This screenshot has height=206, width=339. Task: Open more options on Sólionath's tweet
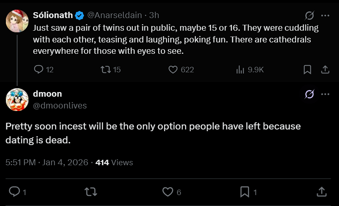[325, 16]
